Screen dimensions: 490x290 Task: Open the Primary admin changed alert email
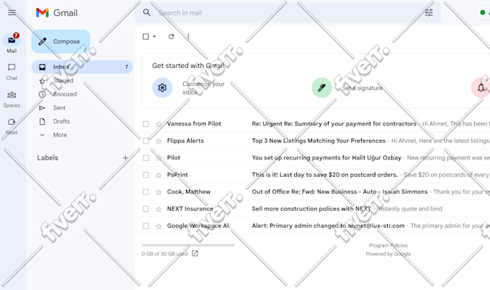(x=313, y=226)
